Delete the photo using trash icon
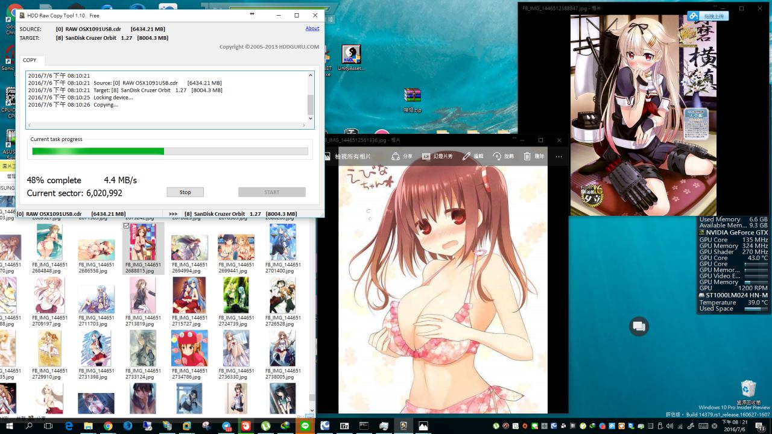 point(534,156)
